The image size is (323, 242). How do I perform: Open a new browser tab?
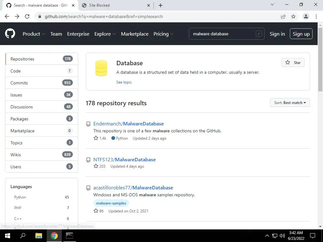pos(161,5)
